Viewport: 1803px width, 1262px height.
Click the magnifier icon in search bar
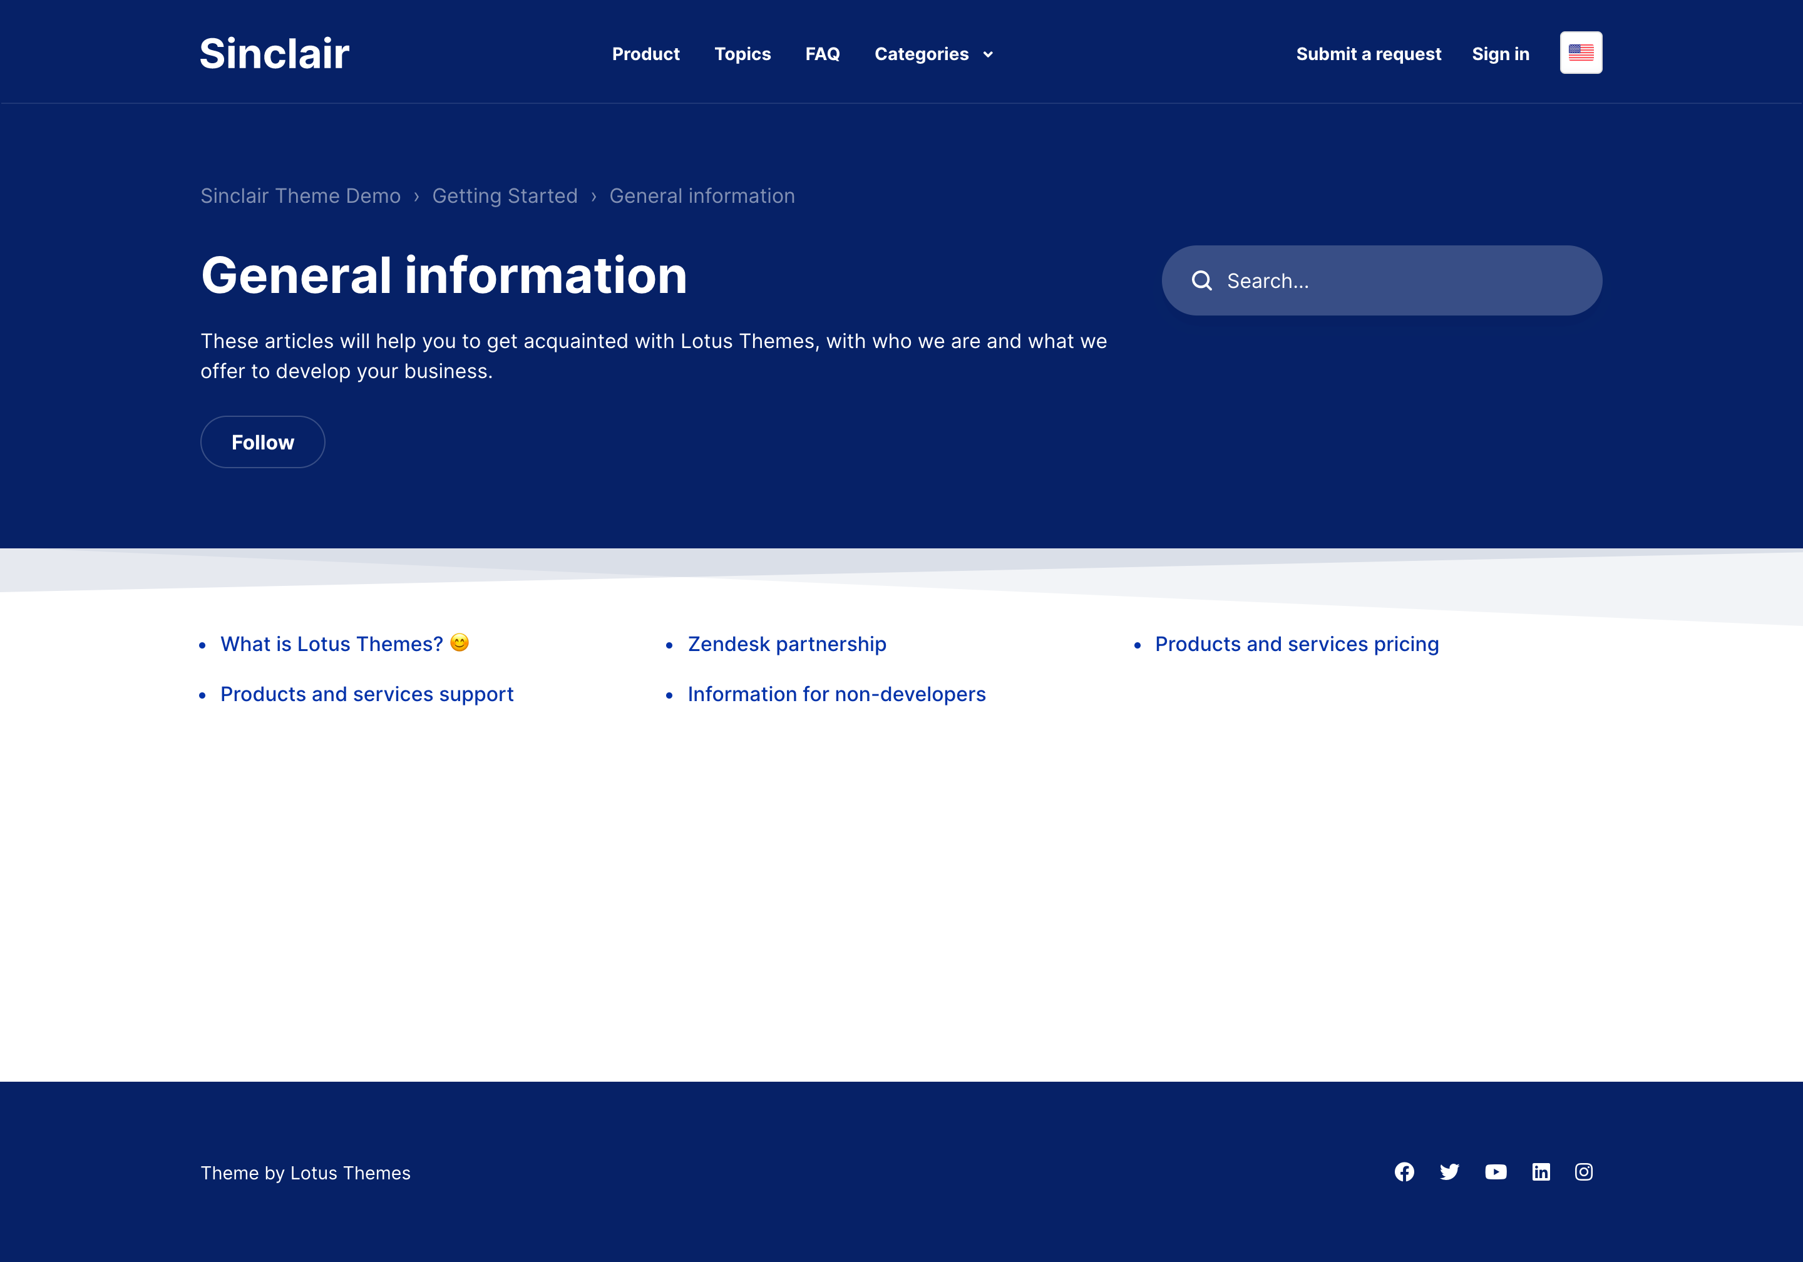(x=1201, y=280)
